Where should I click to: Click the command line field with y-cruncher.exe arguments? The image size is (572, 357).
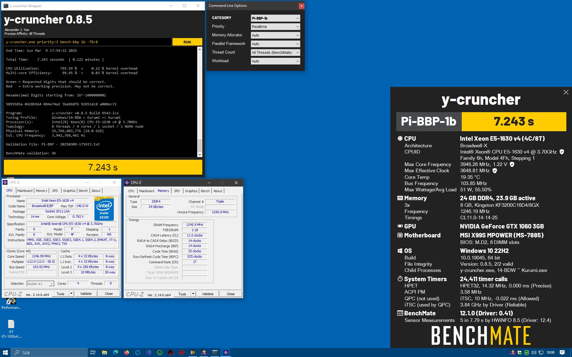coord(88,42)
